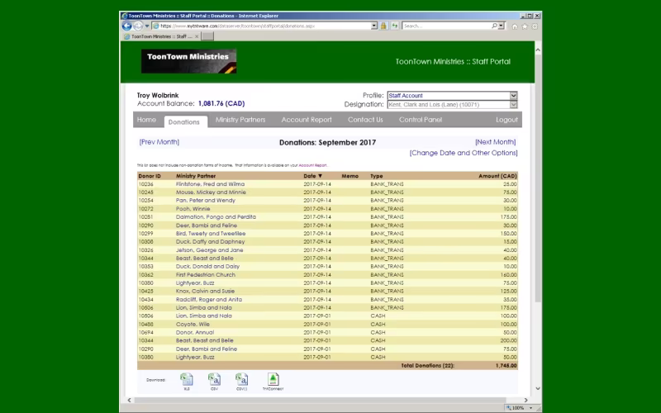661x413 pixels.
Task: Follow the Account Report link in the note
Action: (x=312, y=166)
